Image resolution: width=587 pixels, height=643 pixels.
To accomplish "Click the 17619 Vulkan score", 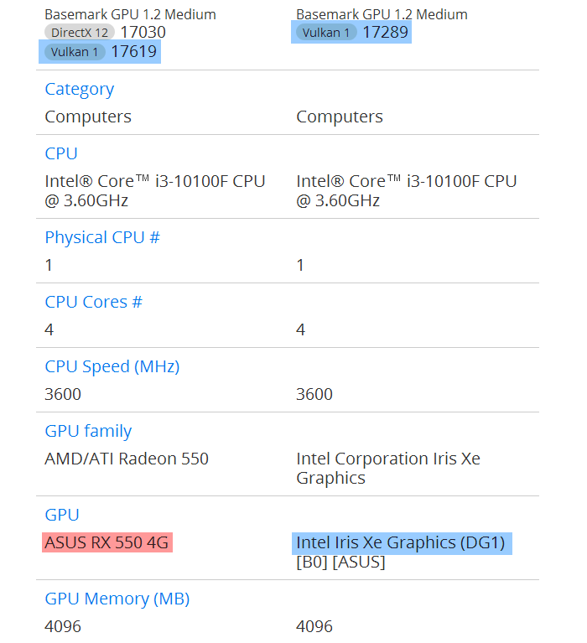I will click(x=134, y=52).
